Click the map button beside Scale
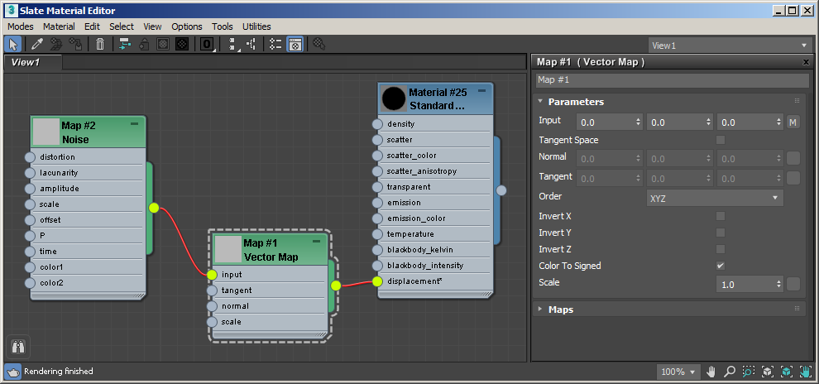819x384 pixels. tap(793, 284)
